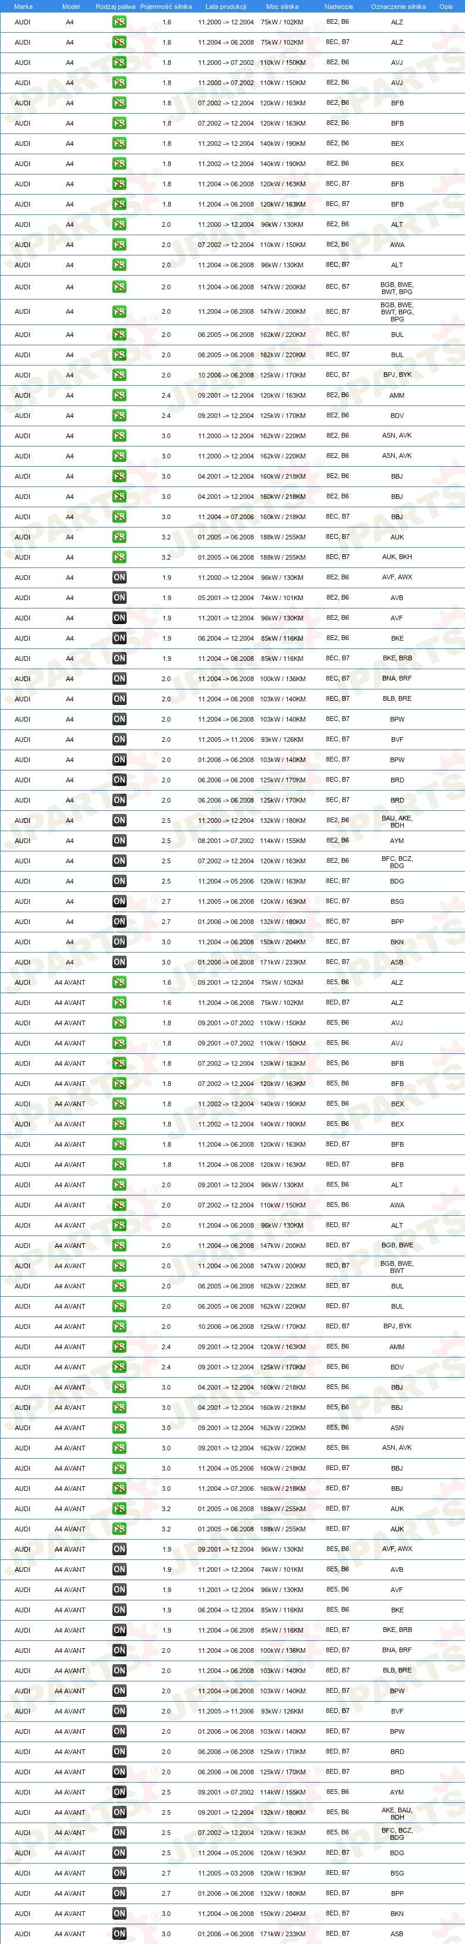465x1944 pixels.
Task: Select petrol icon in A4 2.4 AMM row
Action: pyautogui.click(x=119, y=395)
